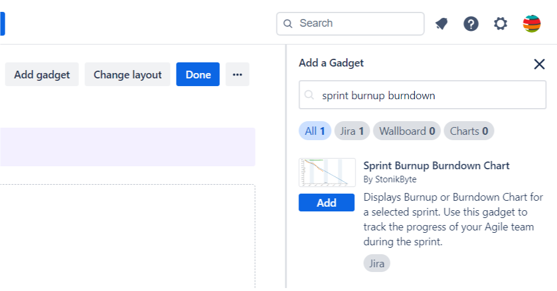
Task: Focus the top Search input field
Action: point(350,24)
